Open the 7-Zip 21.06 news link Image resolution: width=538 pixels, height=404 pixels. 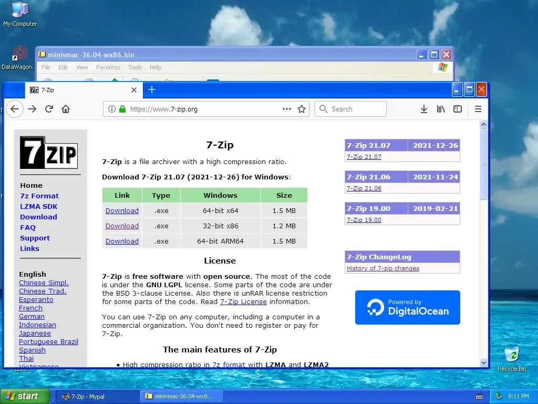[364, 188]
